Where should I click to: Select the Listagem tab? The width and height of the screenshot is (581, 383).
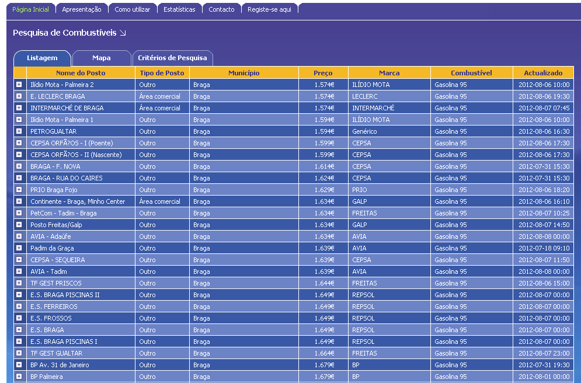click(x=42, y=58)
